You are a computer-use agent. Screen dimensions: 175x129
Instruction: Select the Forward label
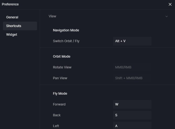[59, 104]
